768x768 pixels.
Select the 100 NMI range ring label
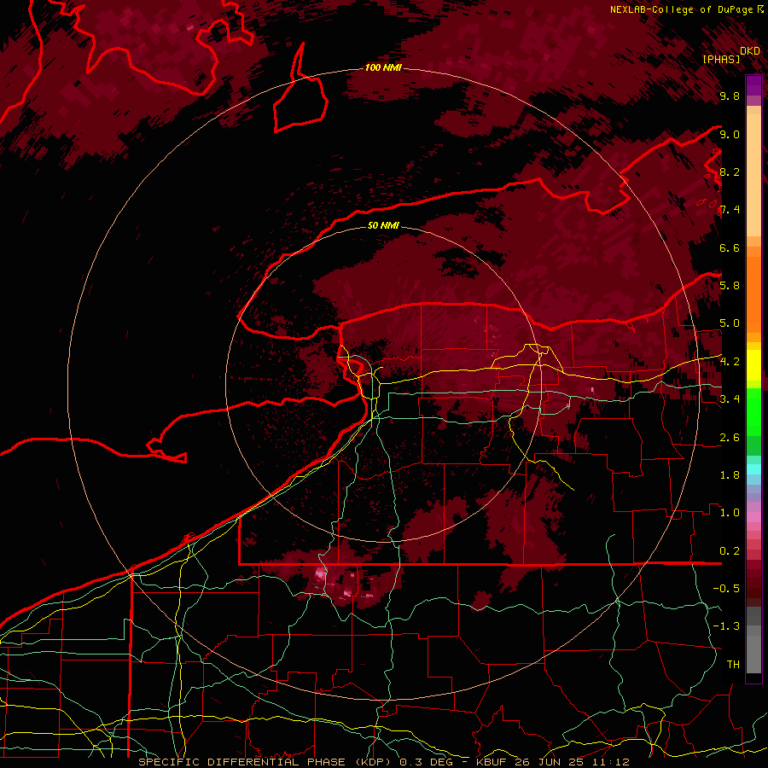coord(383,67)
